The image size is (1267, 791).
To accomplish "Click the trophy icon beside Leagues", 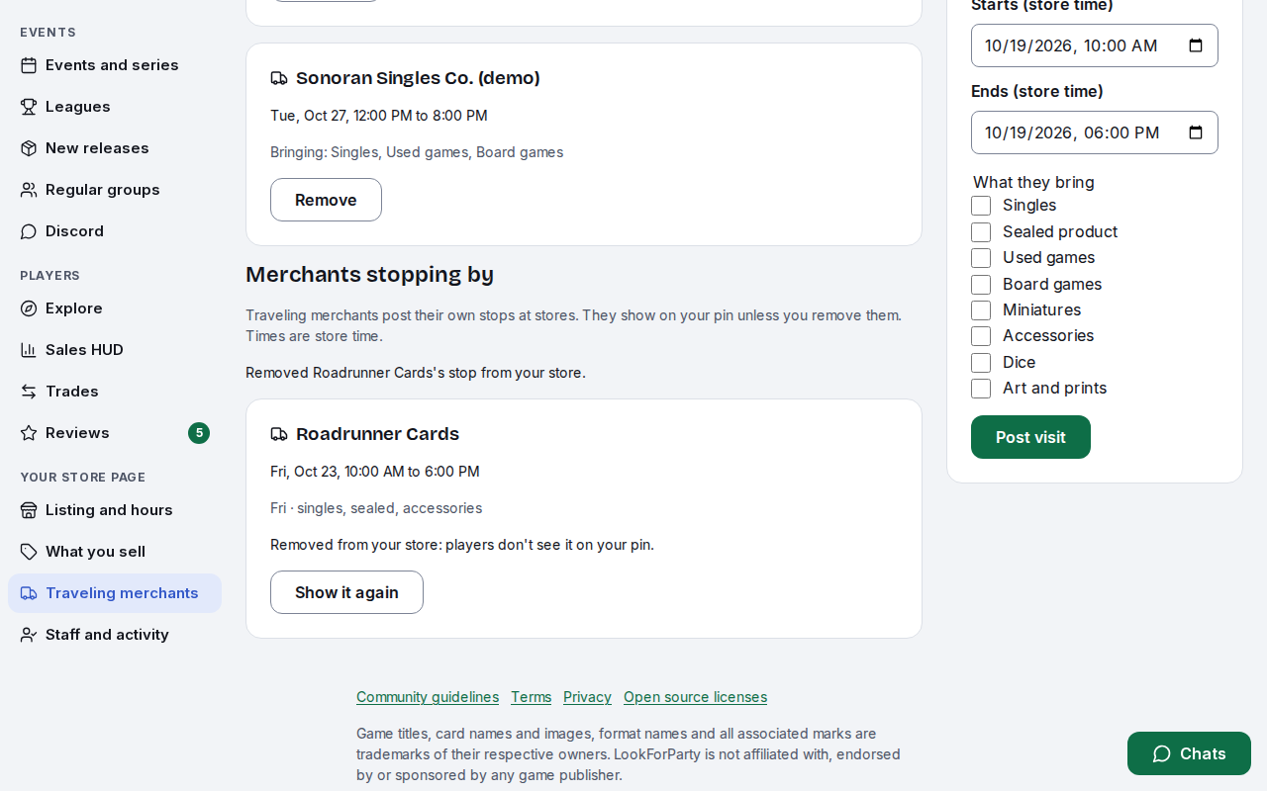I will pos(29,107).
